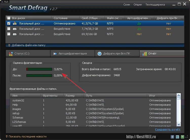Screen dimensions: 190x140
Task: Click the 'Все диски' column header label
Action: coord(18,18)
